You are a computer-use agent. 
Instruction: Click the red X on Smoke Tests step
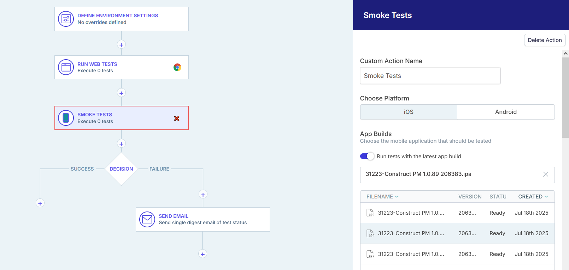pos(177,118)
